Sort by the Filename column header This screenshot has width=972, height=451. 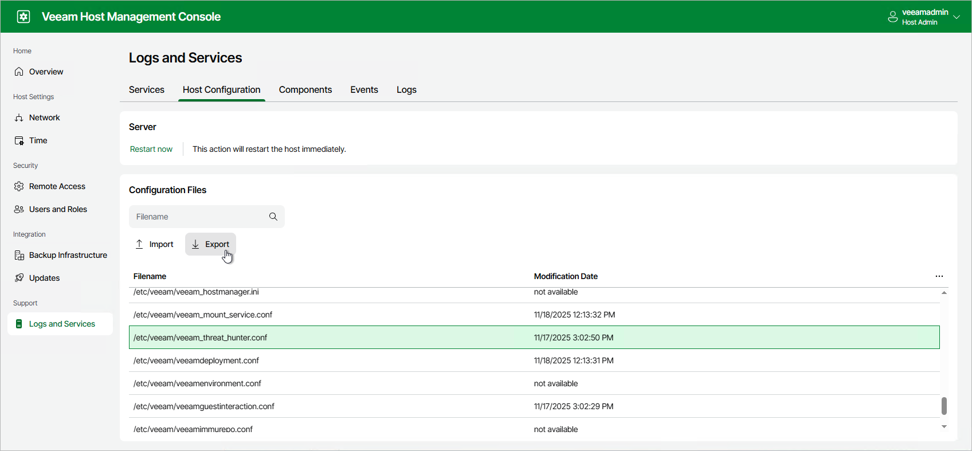click(150, 276)
